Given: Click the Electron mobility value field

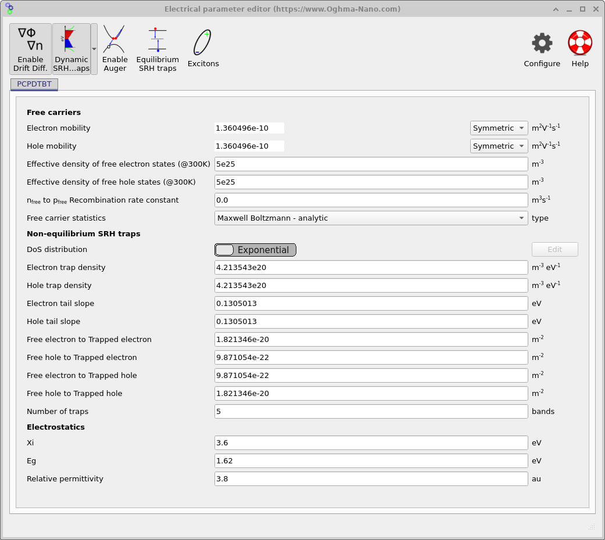Looking at the screenshot, I should click(249, 128).
